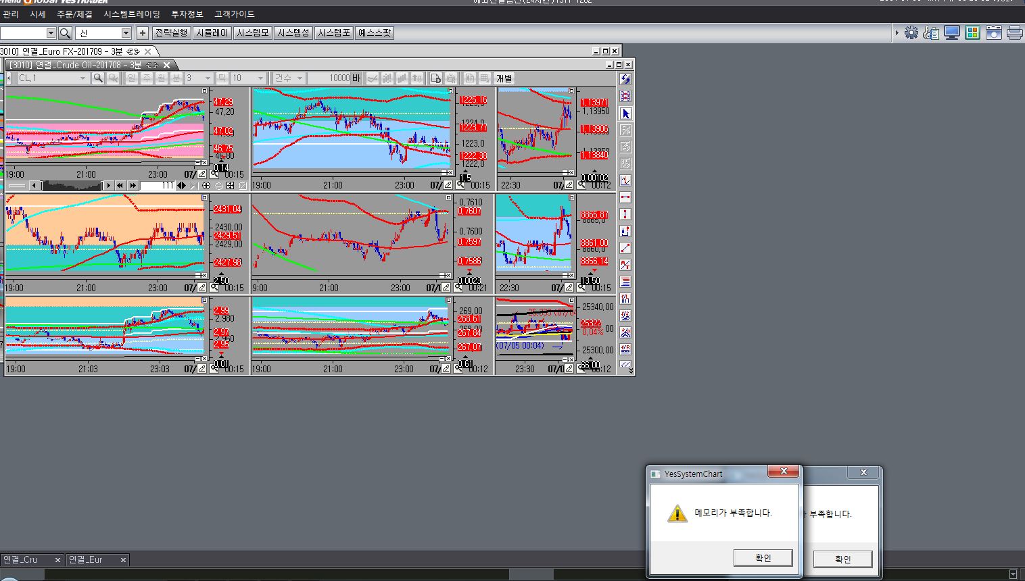This screenshot has width=1025, height=581.
Task: Click the printer icon in top toolbar
Action: tap(1014, 32)
